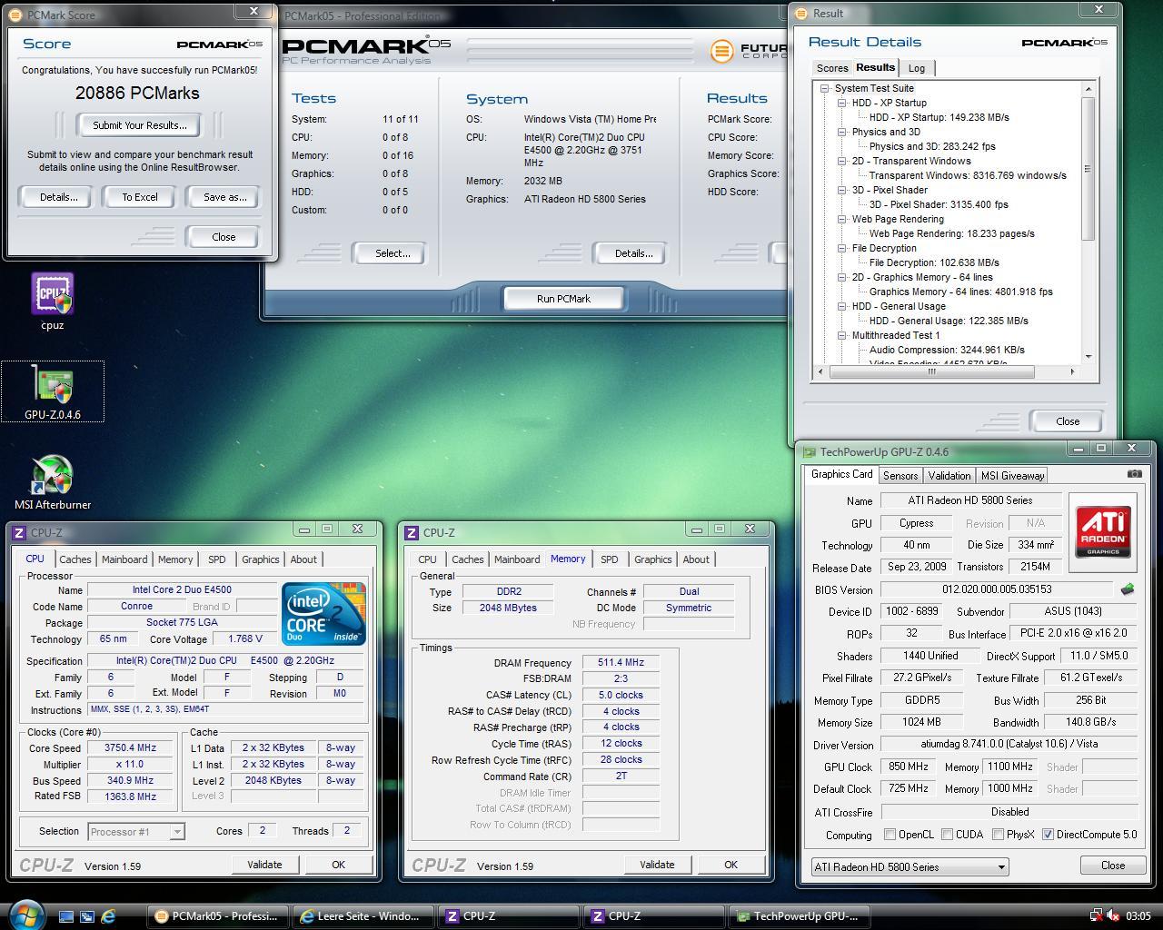Click OK in the Memory CPU-Z window
Image resolution: width=1163 pixels, height=930 pixels.
pyautogui.click(x=731, y=865)
